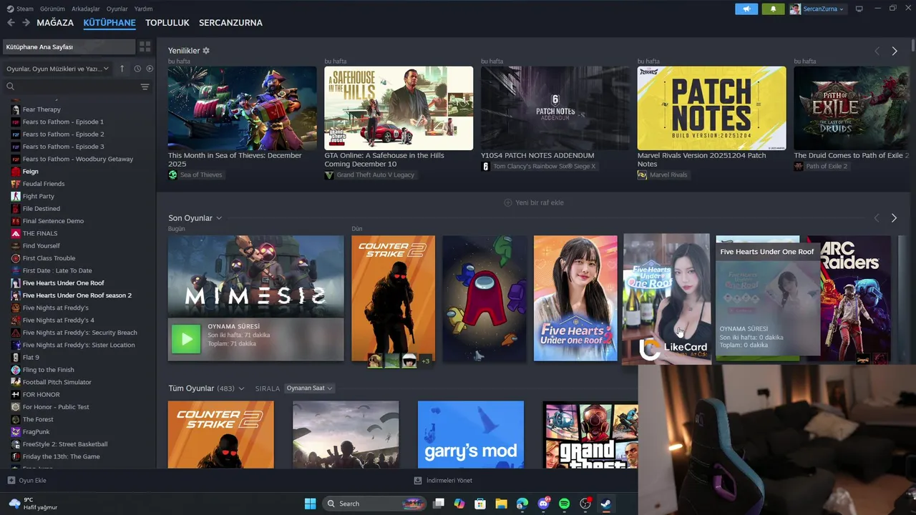916x515 pixels.
Task: Open Yenilikler settings gear
Action: click(206, 51)
